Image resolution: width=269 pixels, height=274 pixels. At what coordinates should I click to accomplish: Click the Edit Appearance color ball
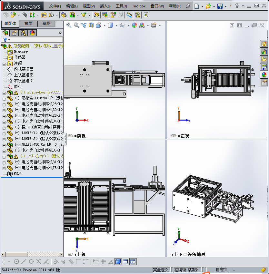coord(134,25)
